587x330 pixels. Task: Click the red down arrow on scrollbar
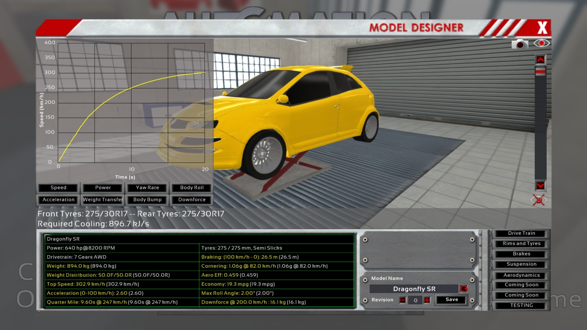pos(540,186)
